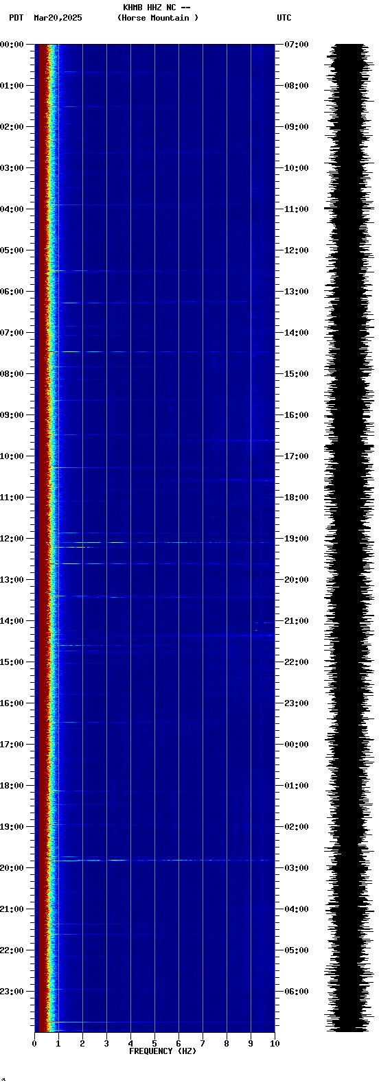Click the frequency axis tick labeled 0
379x1087 pixels.
point(34,1044)
